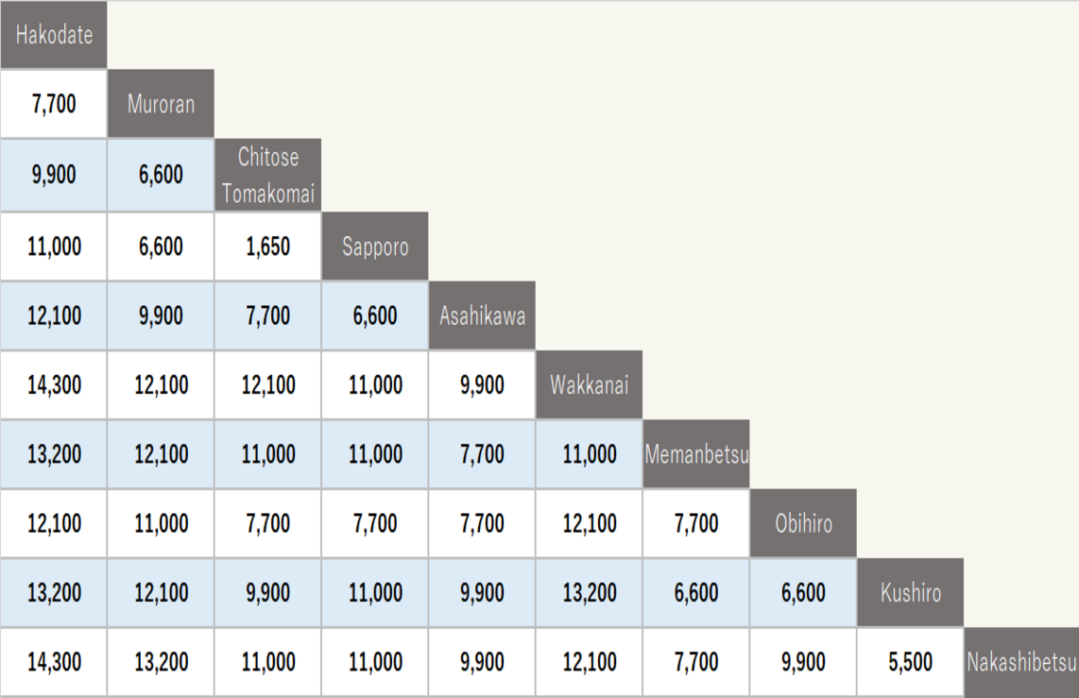This screenshot has height=698, width=1079.
Task: Select the Memanbetsu–Obihiro 7,700 fare
Action: (x=696, y=523)
